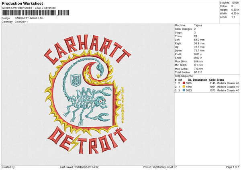The height and width of the screenshot is (170, 241).
Task: Click the red 6015 thread color swatch
Action: click(184, 83)
